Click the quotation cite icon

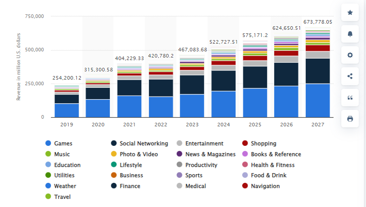pyautogui.click(x=350, y=98)
